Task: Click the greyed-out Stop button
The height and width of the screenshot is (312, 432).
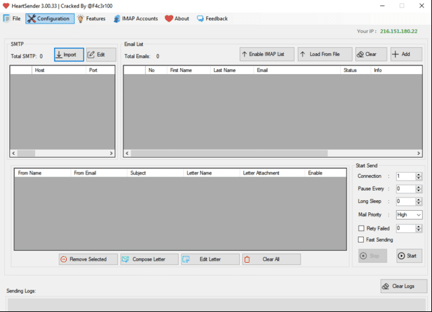Action: pos(373,256)
